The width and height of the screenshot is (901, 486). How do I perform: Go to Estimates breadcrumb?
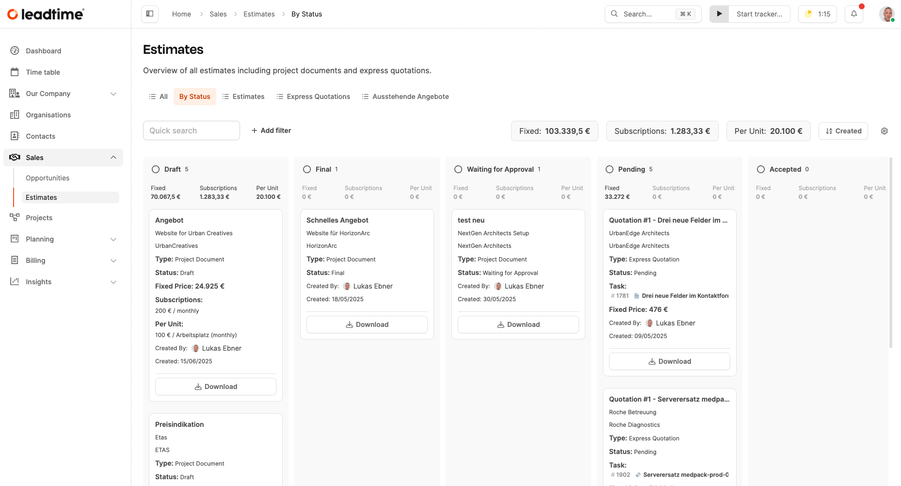(x=259, y=14)
